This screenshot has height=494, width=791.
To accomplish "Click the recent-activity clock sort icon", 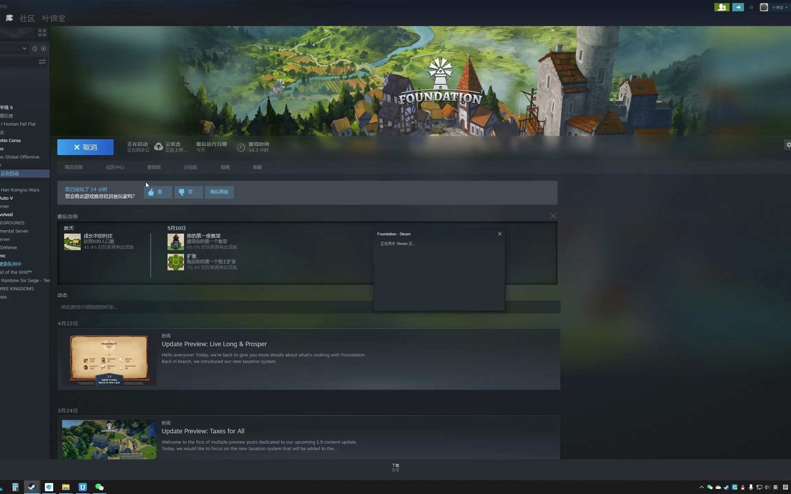I will (35, 49).
